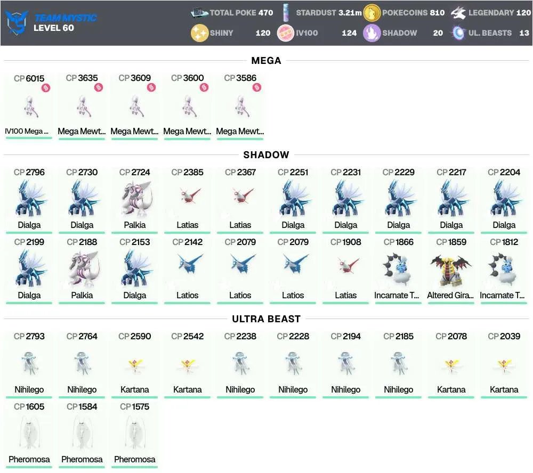Click the pink badge on the CP 3600 card
The image size is (533, 473).
pyautogui.click(x=204, y=88)
